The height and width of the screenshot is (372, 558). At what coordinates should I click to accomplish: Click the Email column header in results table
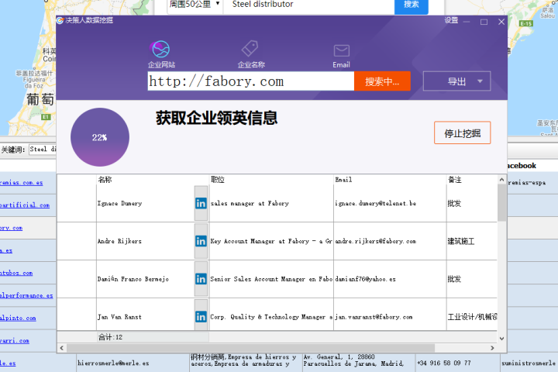pyautogui.click(x=343, y=180)
